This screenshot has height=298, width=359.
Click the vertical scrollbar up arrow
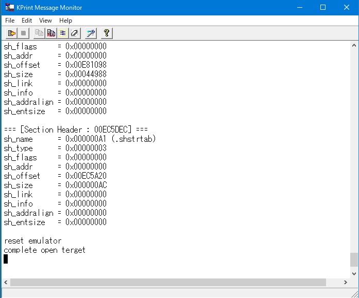click(x=354, y=45)
